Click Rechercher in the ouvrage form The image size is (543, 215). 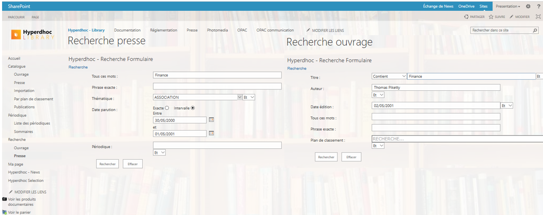326,157
